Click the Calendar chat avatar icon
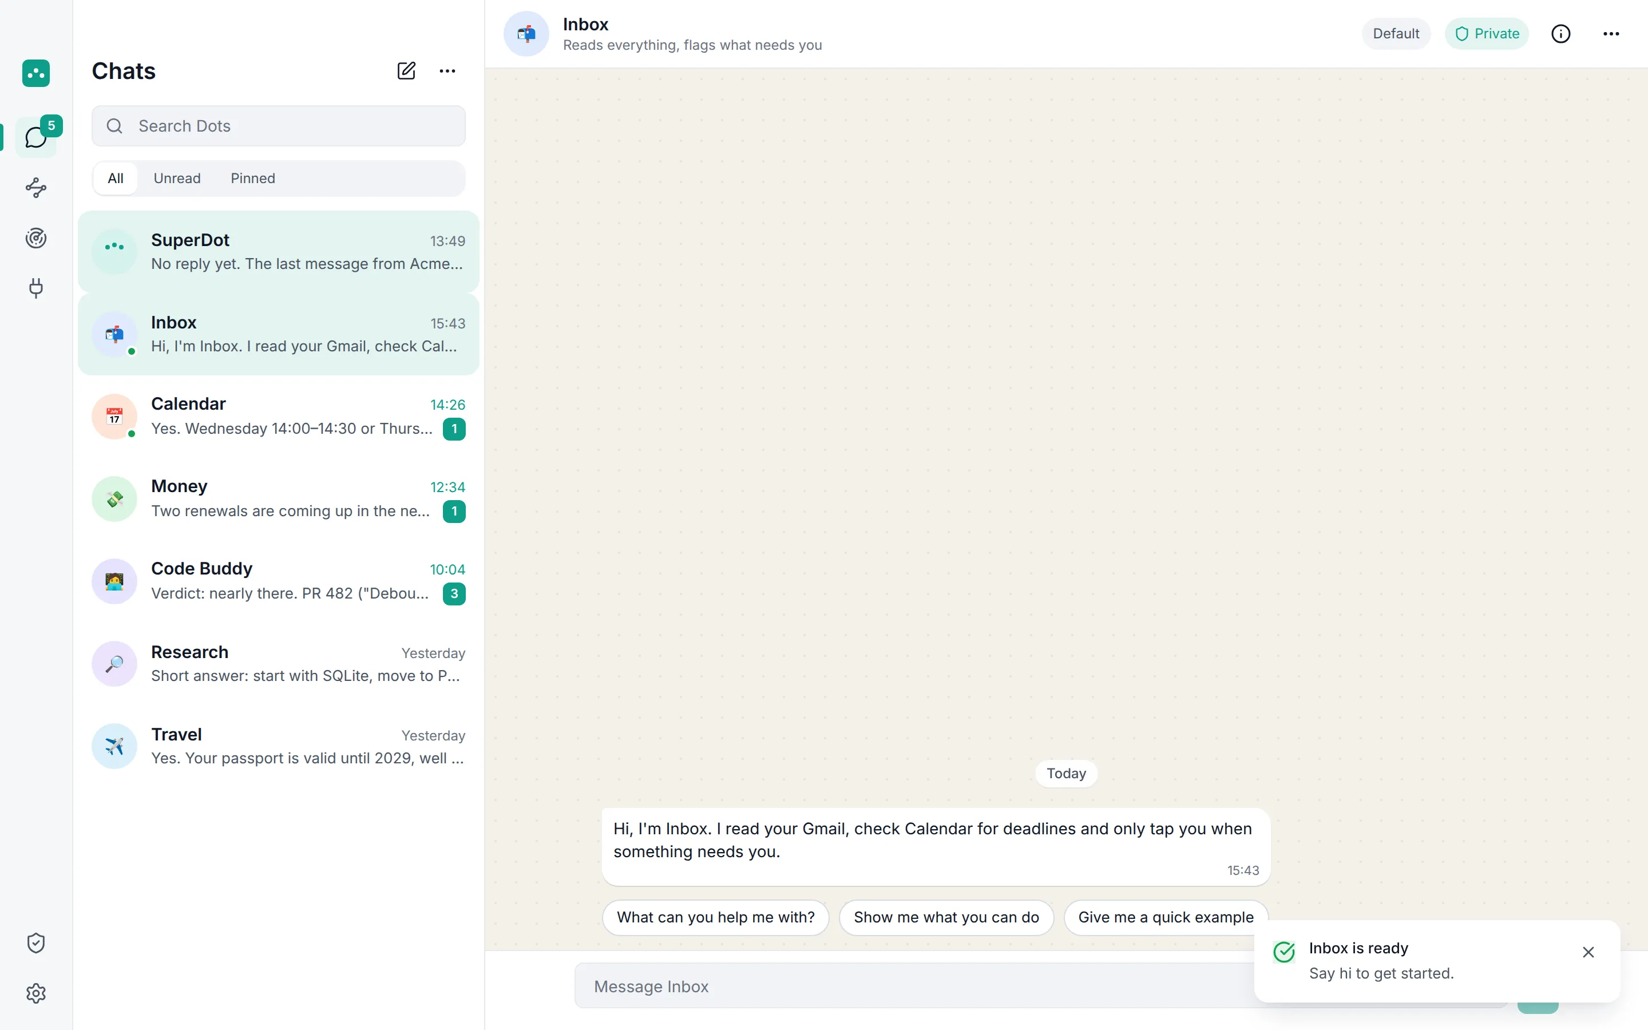Image resolution: width=1648 pixels, height=1030 pixels. 114,416
